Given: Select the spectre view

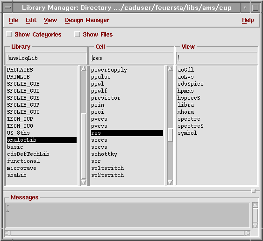Looking at the screenshot, I should click(x=189, y=119).
